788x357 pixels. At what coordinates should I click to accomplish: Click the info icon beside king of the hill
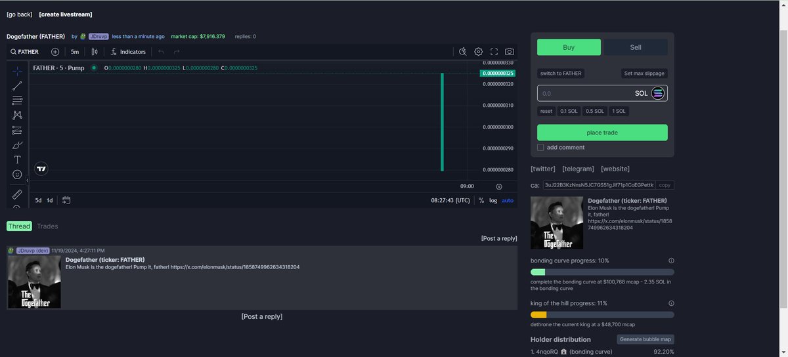coord(671,303)
